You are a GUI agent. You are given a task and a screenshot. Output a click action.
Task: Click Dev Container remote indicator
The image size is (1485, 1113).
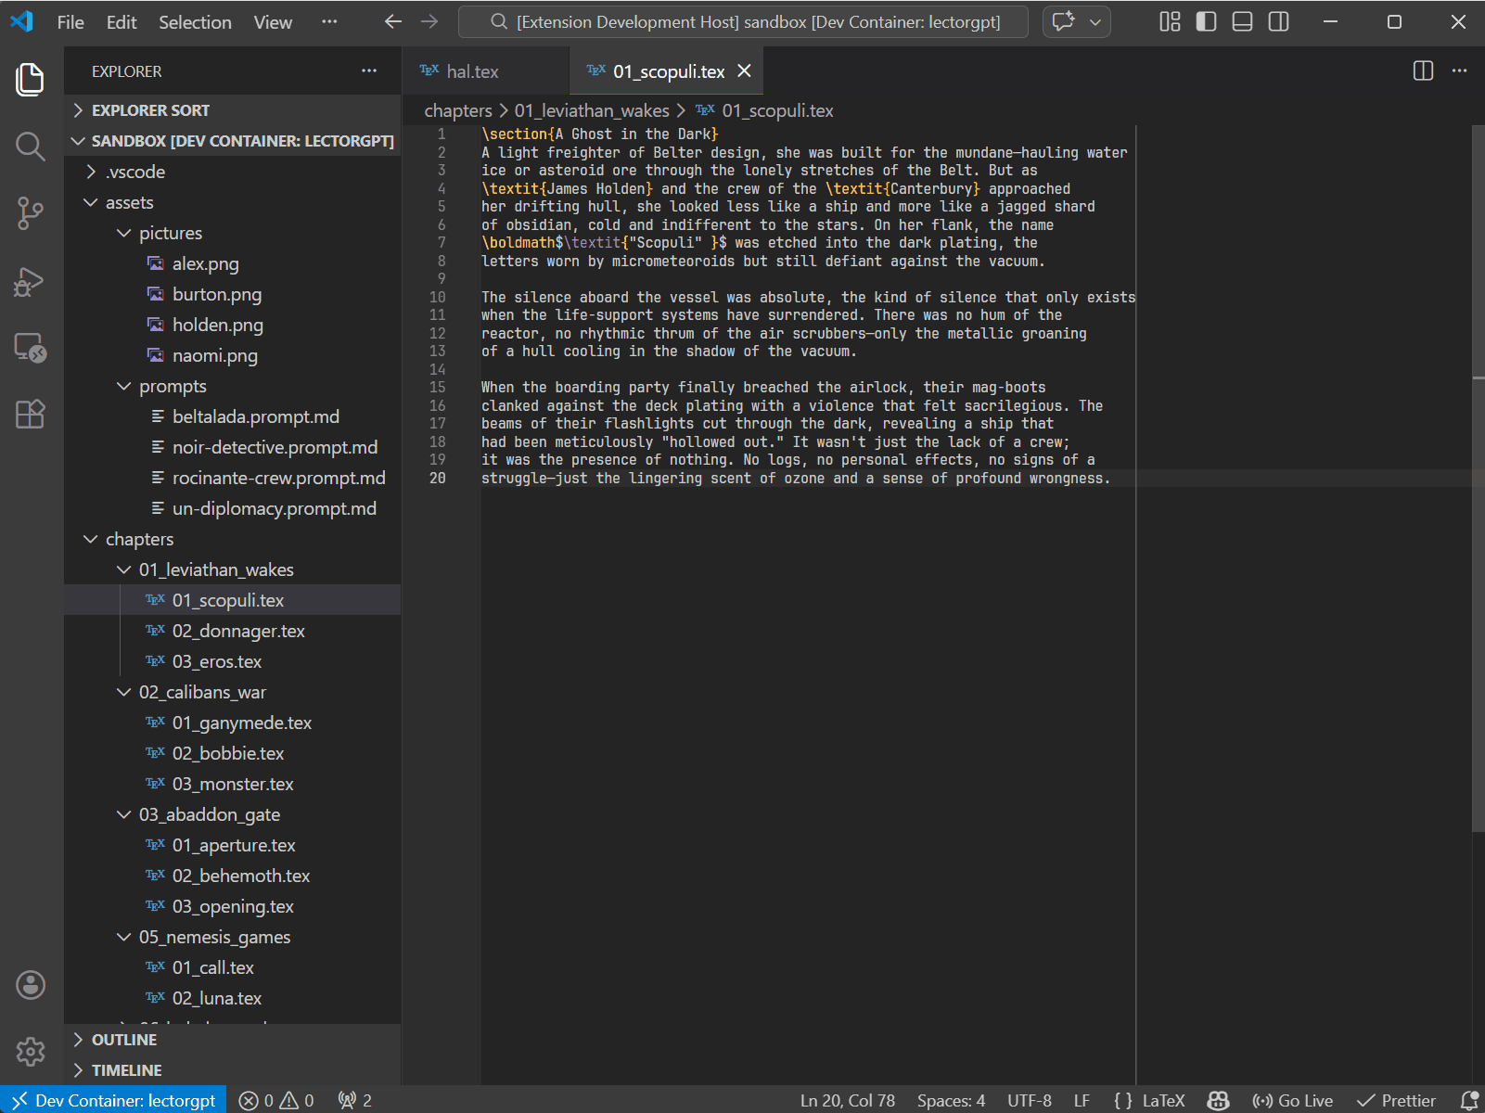[113, 1100]
